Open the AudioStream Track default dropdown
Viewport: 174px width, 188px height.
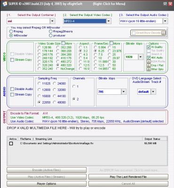153,91
